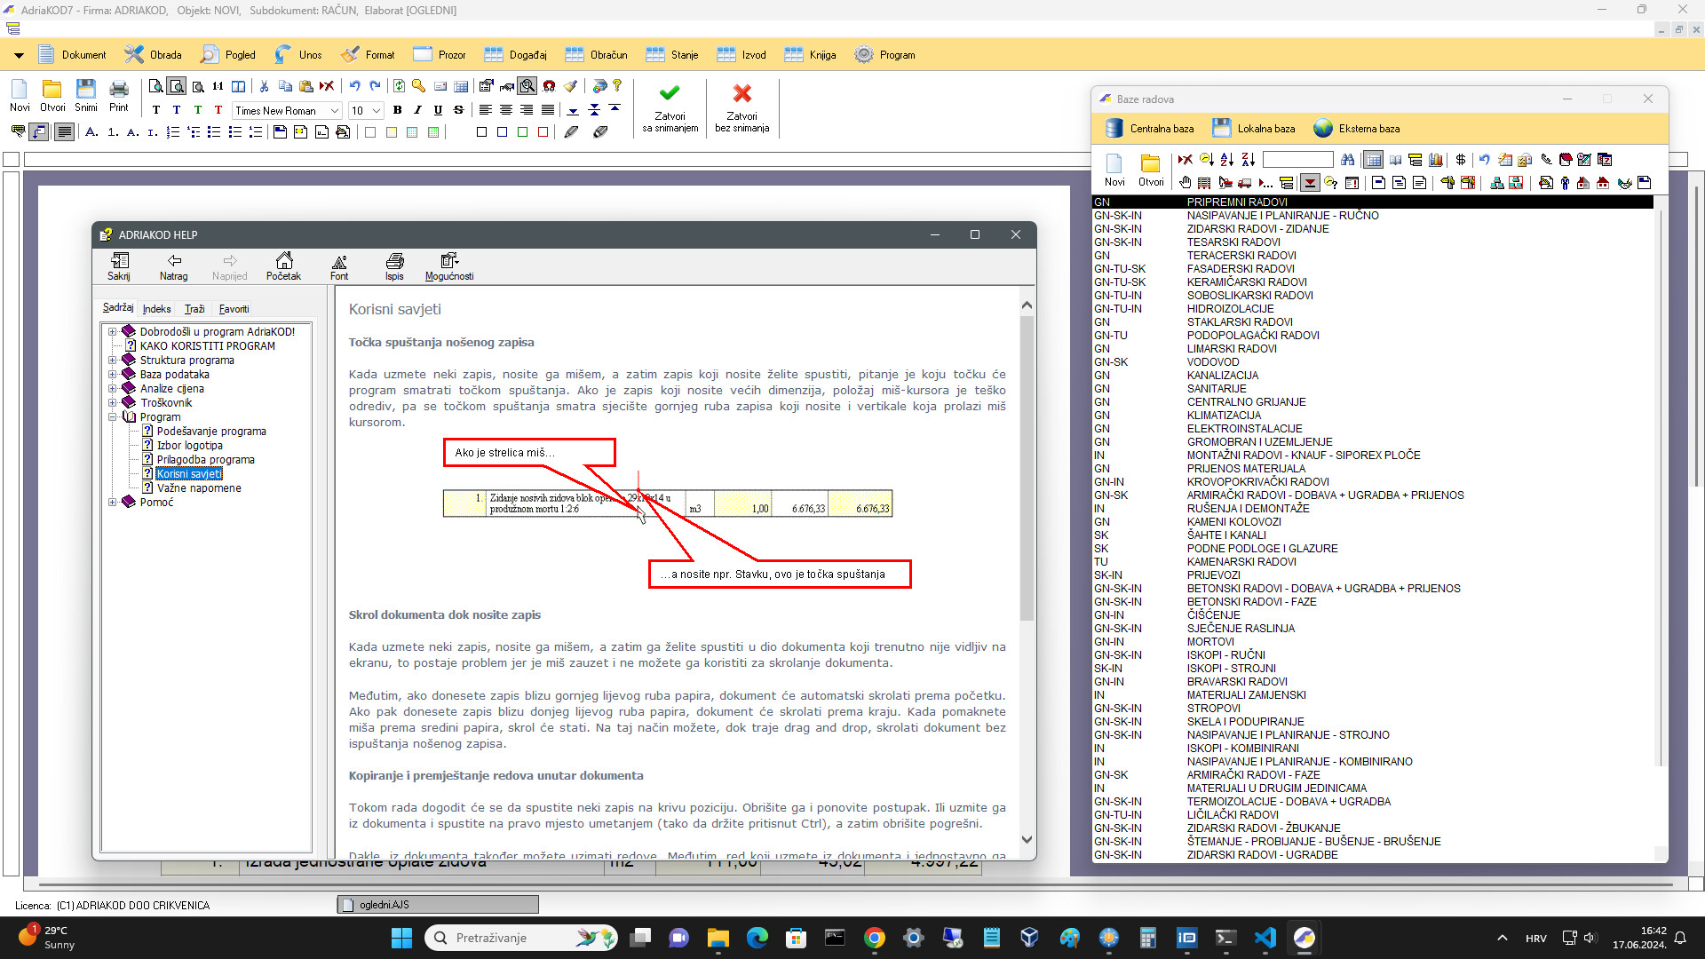
Task: Toggle center alignment button
Action: click(x=505, y=110)
